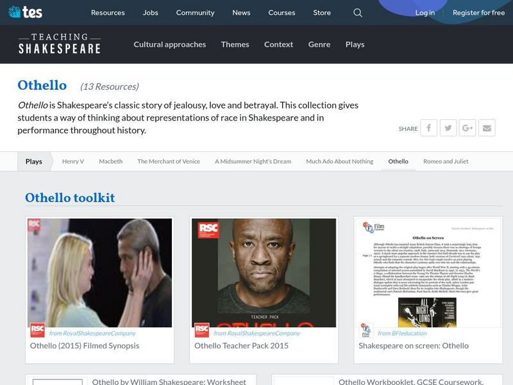Open Othello (2015) Filmed Synopsis thumbnail
Screen dimensions: 513x385
click(100, 273)
